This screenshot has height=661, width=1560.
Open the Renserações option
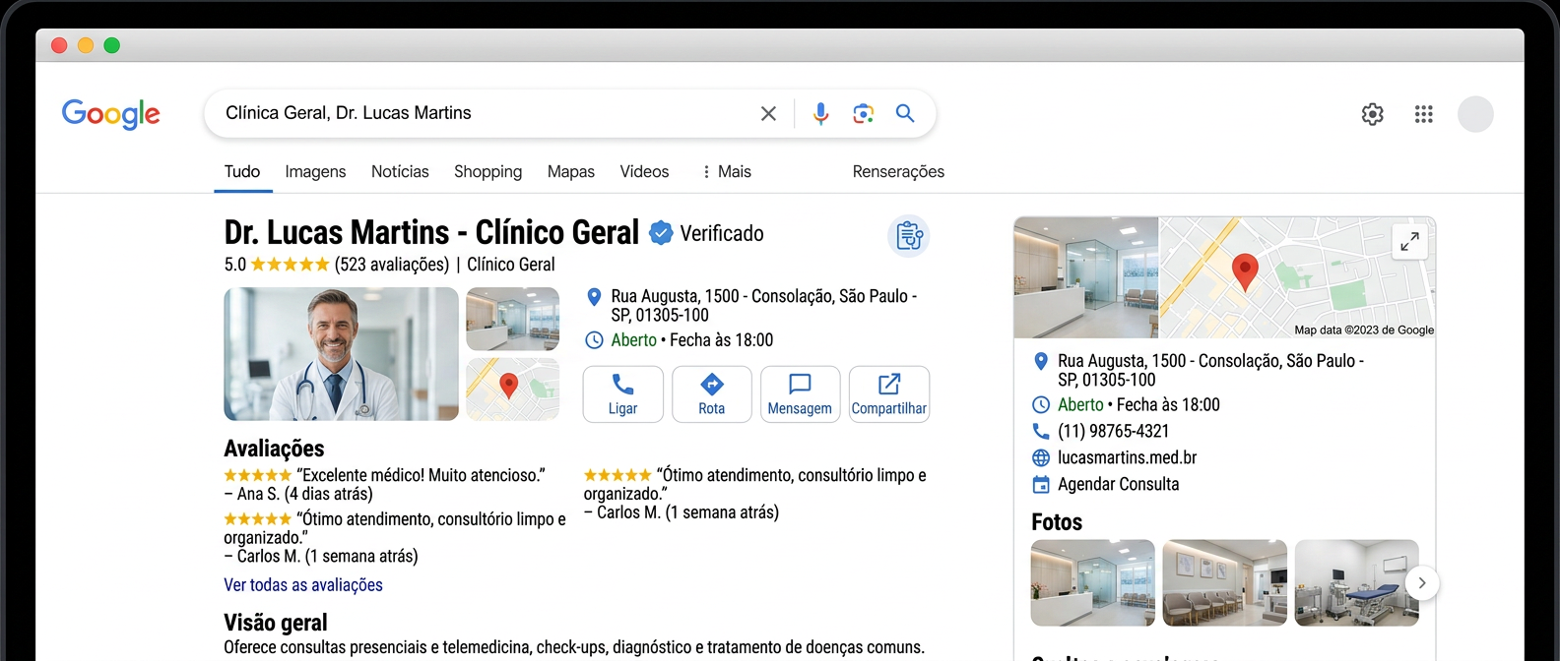898,172
